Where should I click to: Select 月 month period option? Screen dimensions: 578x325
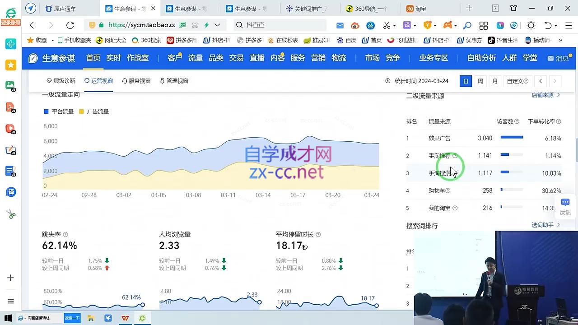point(495,81)
